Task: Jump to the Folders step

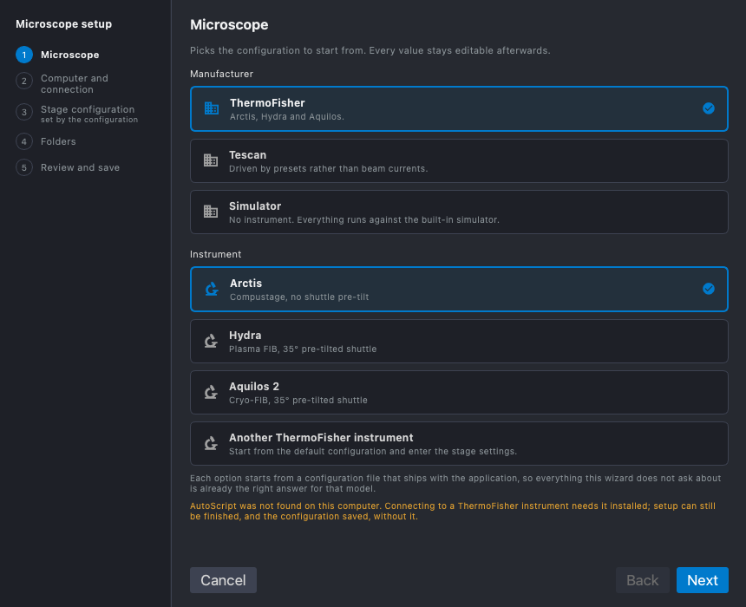Action: [58, 141]
